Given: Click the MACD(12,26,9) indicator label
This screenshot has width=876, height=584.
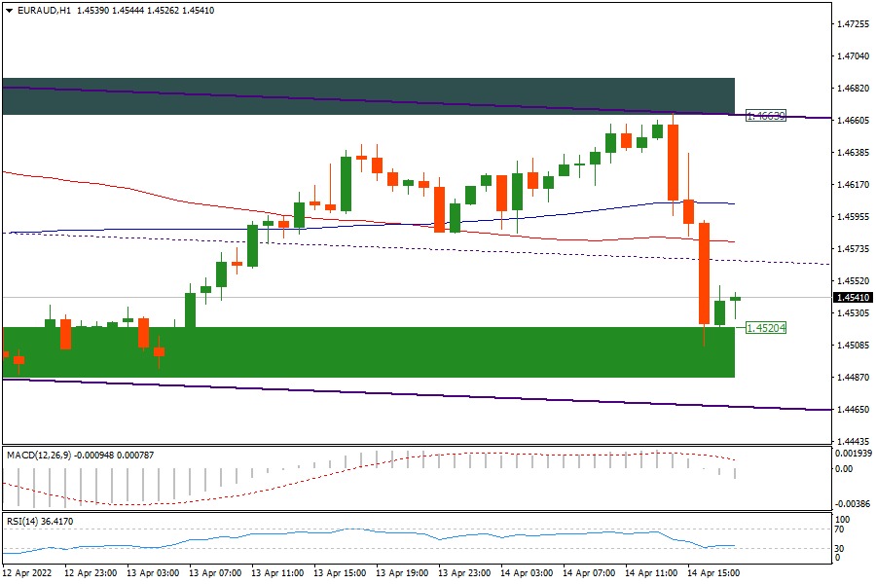Looking at the screenshot, I should (41, 455).
